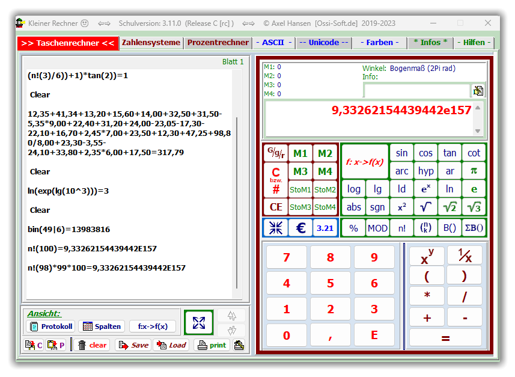Screen dimensions: 515x377
Task: Click the trash can clear button
Action: 92,345
